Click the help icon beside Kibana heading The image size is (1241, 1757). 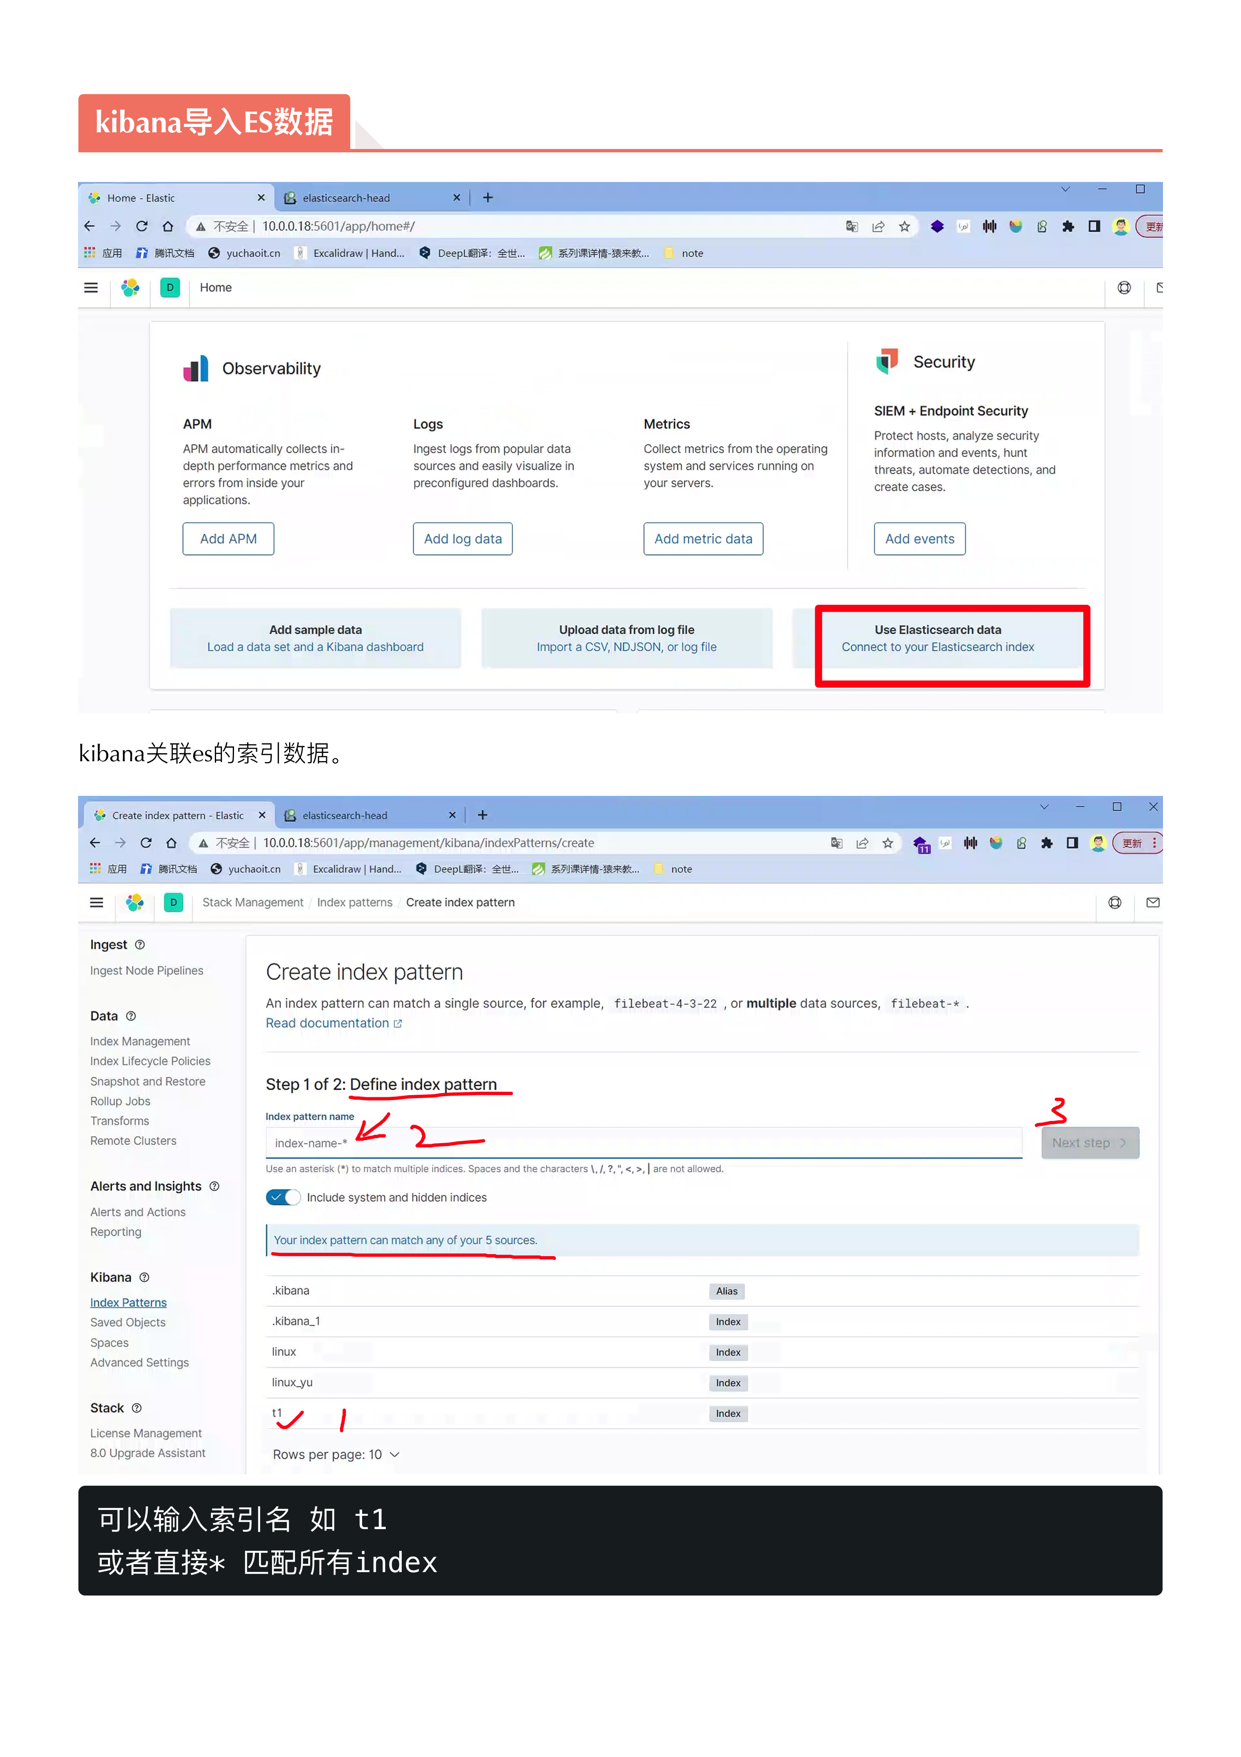pos(145,1277)
